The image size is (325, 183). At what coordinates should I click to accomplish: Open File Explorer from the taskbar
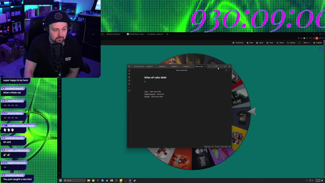pos(89,180)
